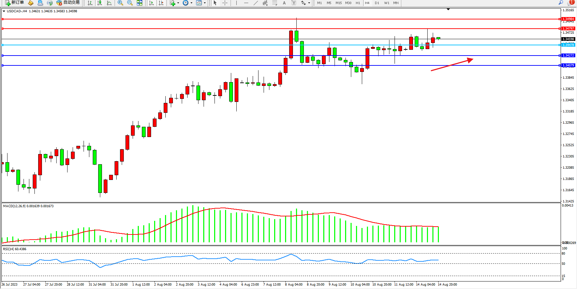
Task: Enable chart auto scroll icon
Action: click(152, 3)
